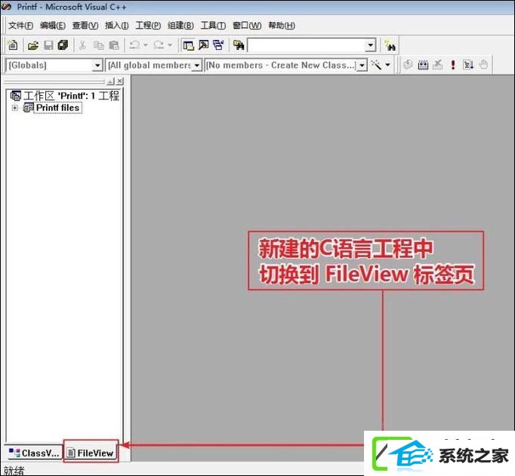The width and height of the screenshot is (515, 476).
Task: Click the Build icon
Action: click(423, 65)
